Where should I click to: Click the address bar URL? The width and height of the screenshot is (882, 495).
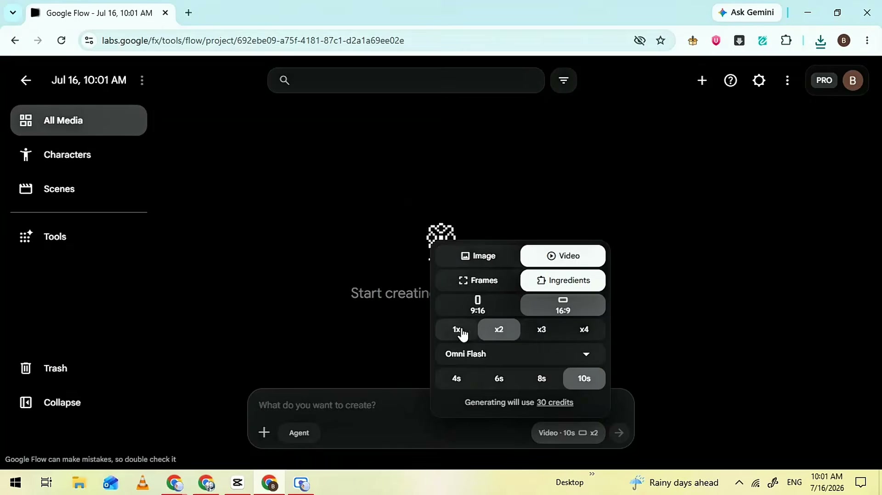tap(253, 40)
